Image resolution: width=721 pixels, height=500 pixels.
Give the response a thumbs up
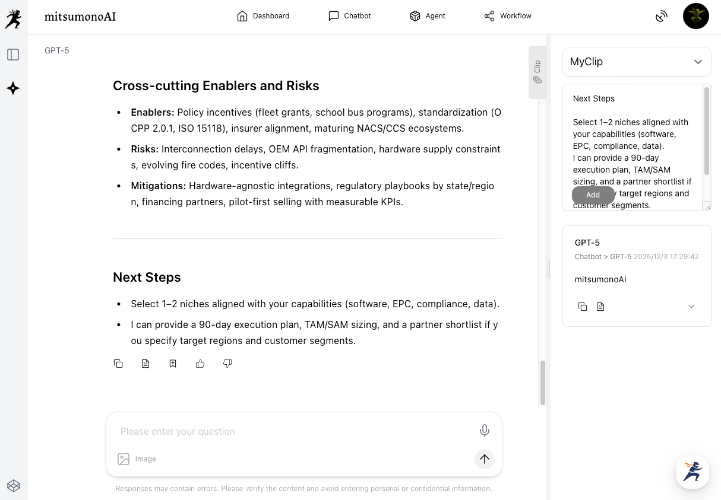pos(200,364)
